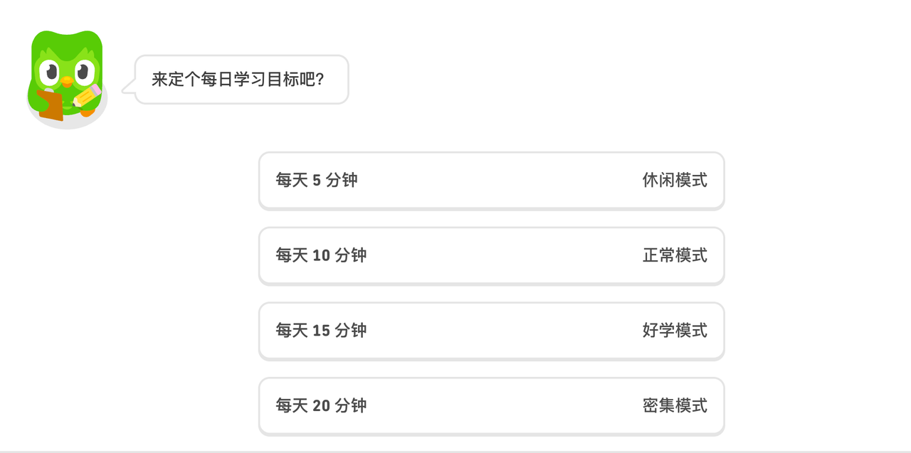
Task: Click the 好学模式 label text
Action: click(674, 330)
